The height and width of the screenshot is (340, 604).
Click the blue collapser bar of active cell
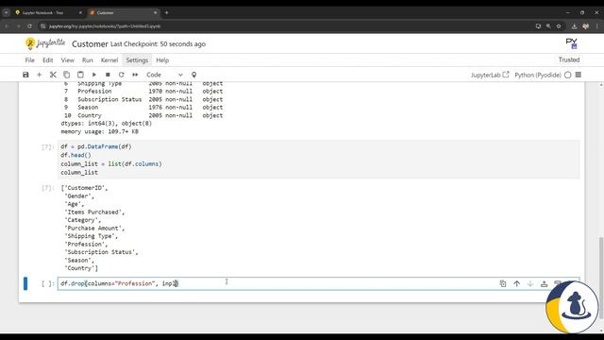click(25, 283)
